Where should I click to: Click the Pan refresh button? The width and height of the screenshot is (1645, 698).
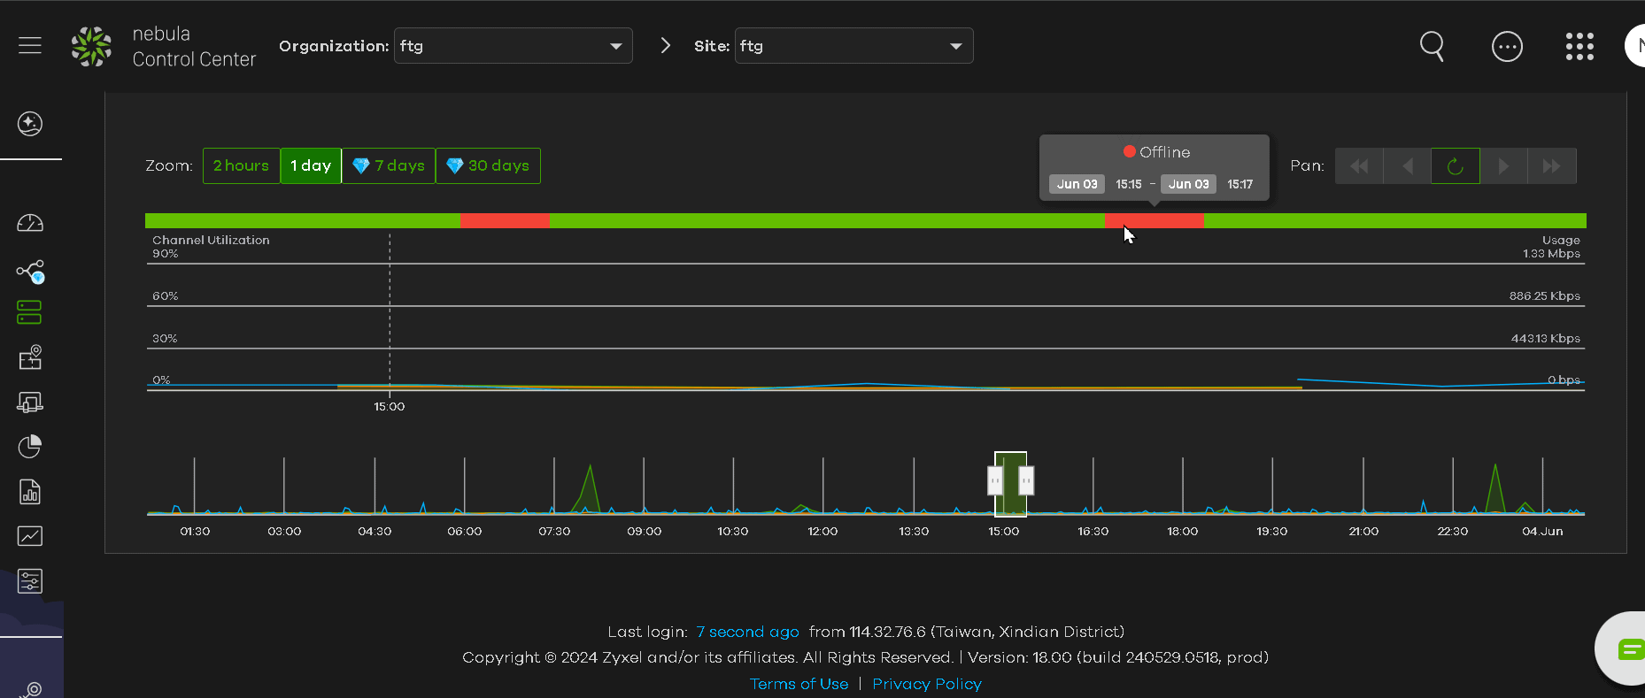point(1455,166)
